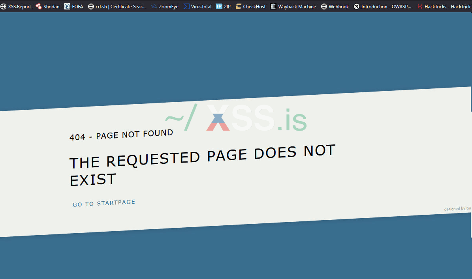Click the HackTricks red favicon
This screenshot has width=472, height=279.
[x=419, y=6]
